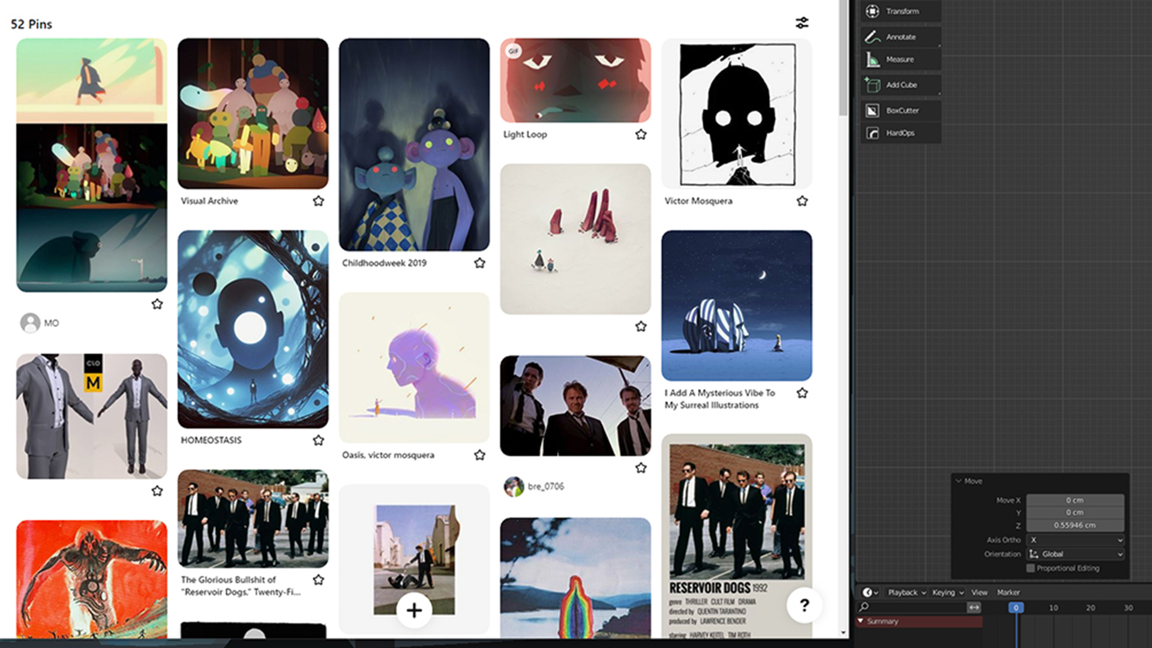This screenshot has height=648, width=1152.
Task: Select the Add Cube tool
Action: pyautogui.click(x=901, y=85)
